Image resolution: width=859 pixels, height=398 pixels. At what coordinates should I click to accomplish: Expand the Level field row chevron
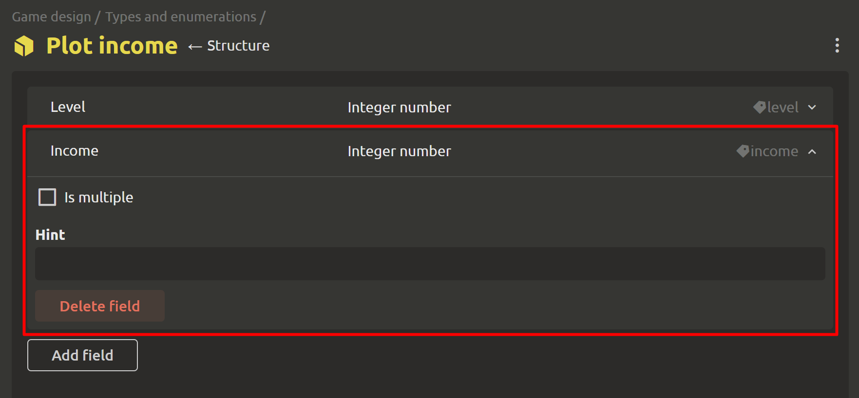[812, 107]
